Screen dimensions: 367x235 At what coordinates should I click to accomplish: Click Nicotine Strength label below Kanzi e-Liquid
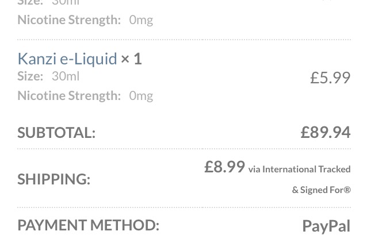(x=69, y=95)
